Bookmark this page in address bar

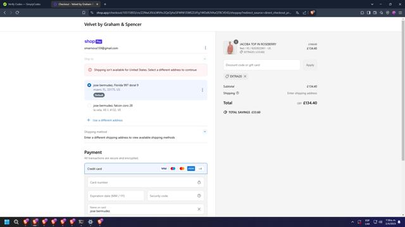[84, 13]
